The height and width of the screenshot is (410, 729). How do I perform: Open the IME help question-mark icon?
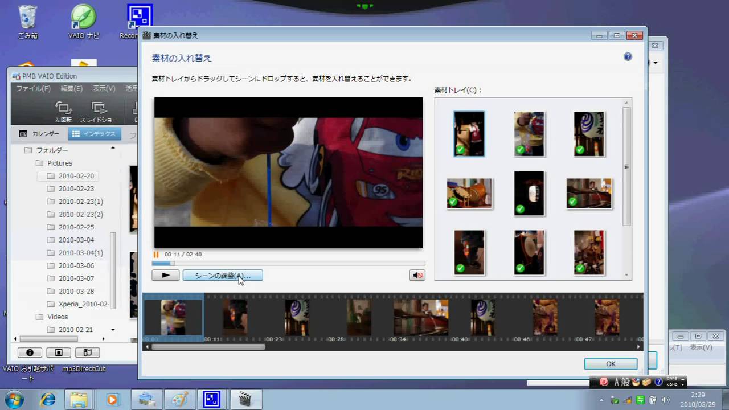658,382
